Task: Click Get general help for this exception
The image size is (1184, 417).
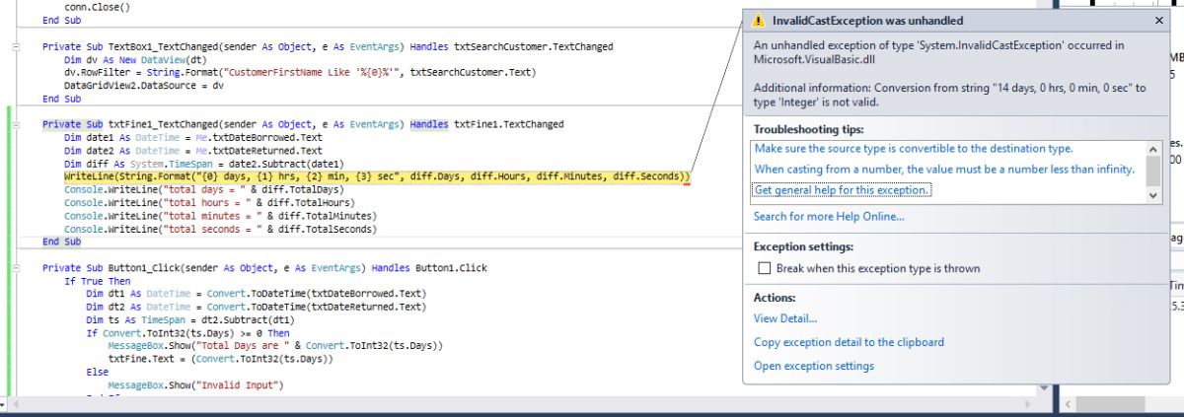Action: pos(842,189)
